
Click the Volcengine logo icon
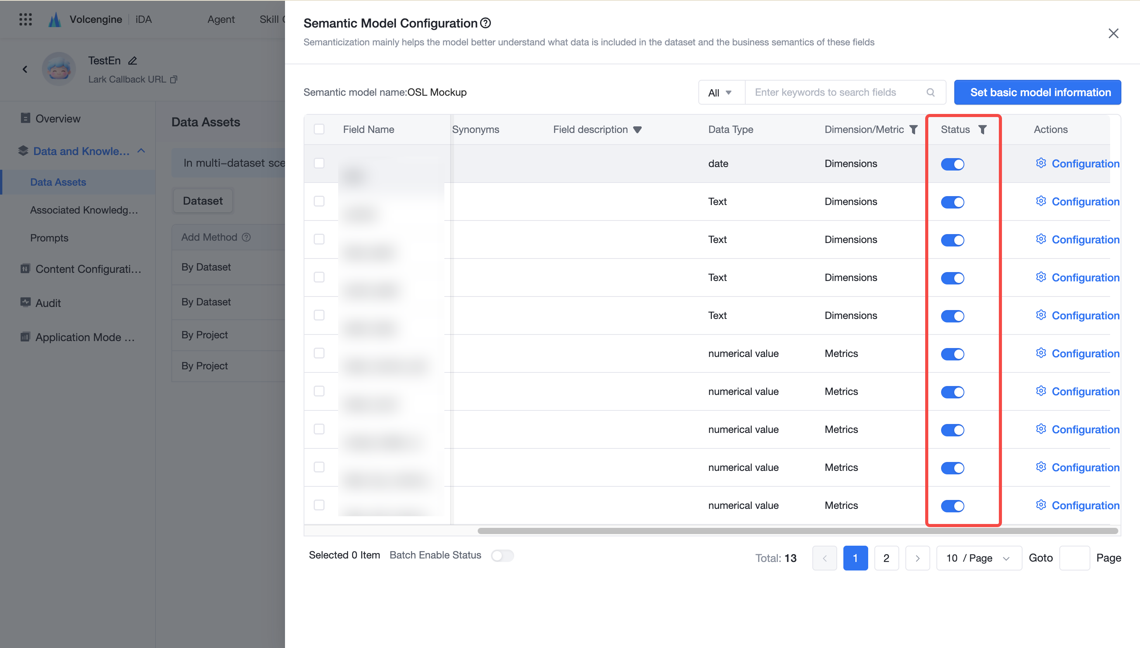55,19
